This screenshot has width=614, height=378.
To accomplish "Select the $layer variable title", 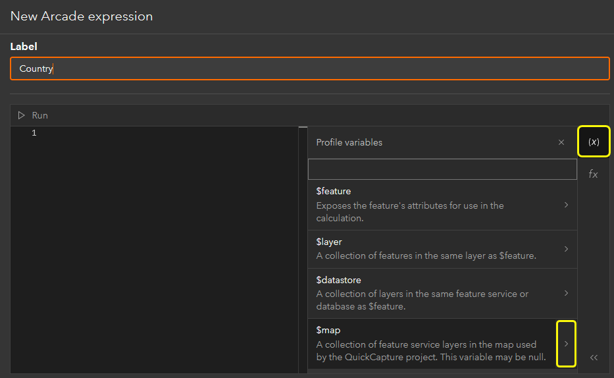I will click(329, 242).
